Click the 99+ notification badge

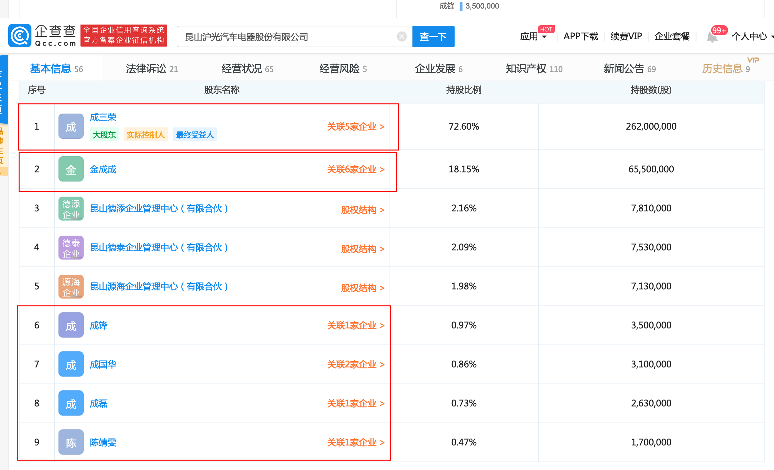(x=719, y=30)
